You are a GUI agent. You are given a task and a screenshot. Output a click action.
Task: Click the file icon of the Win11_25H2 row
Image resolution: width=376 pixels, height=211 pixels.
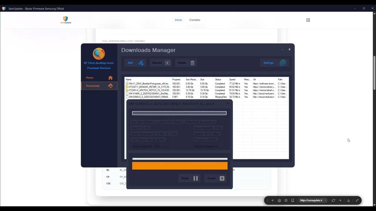127,84
